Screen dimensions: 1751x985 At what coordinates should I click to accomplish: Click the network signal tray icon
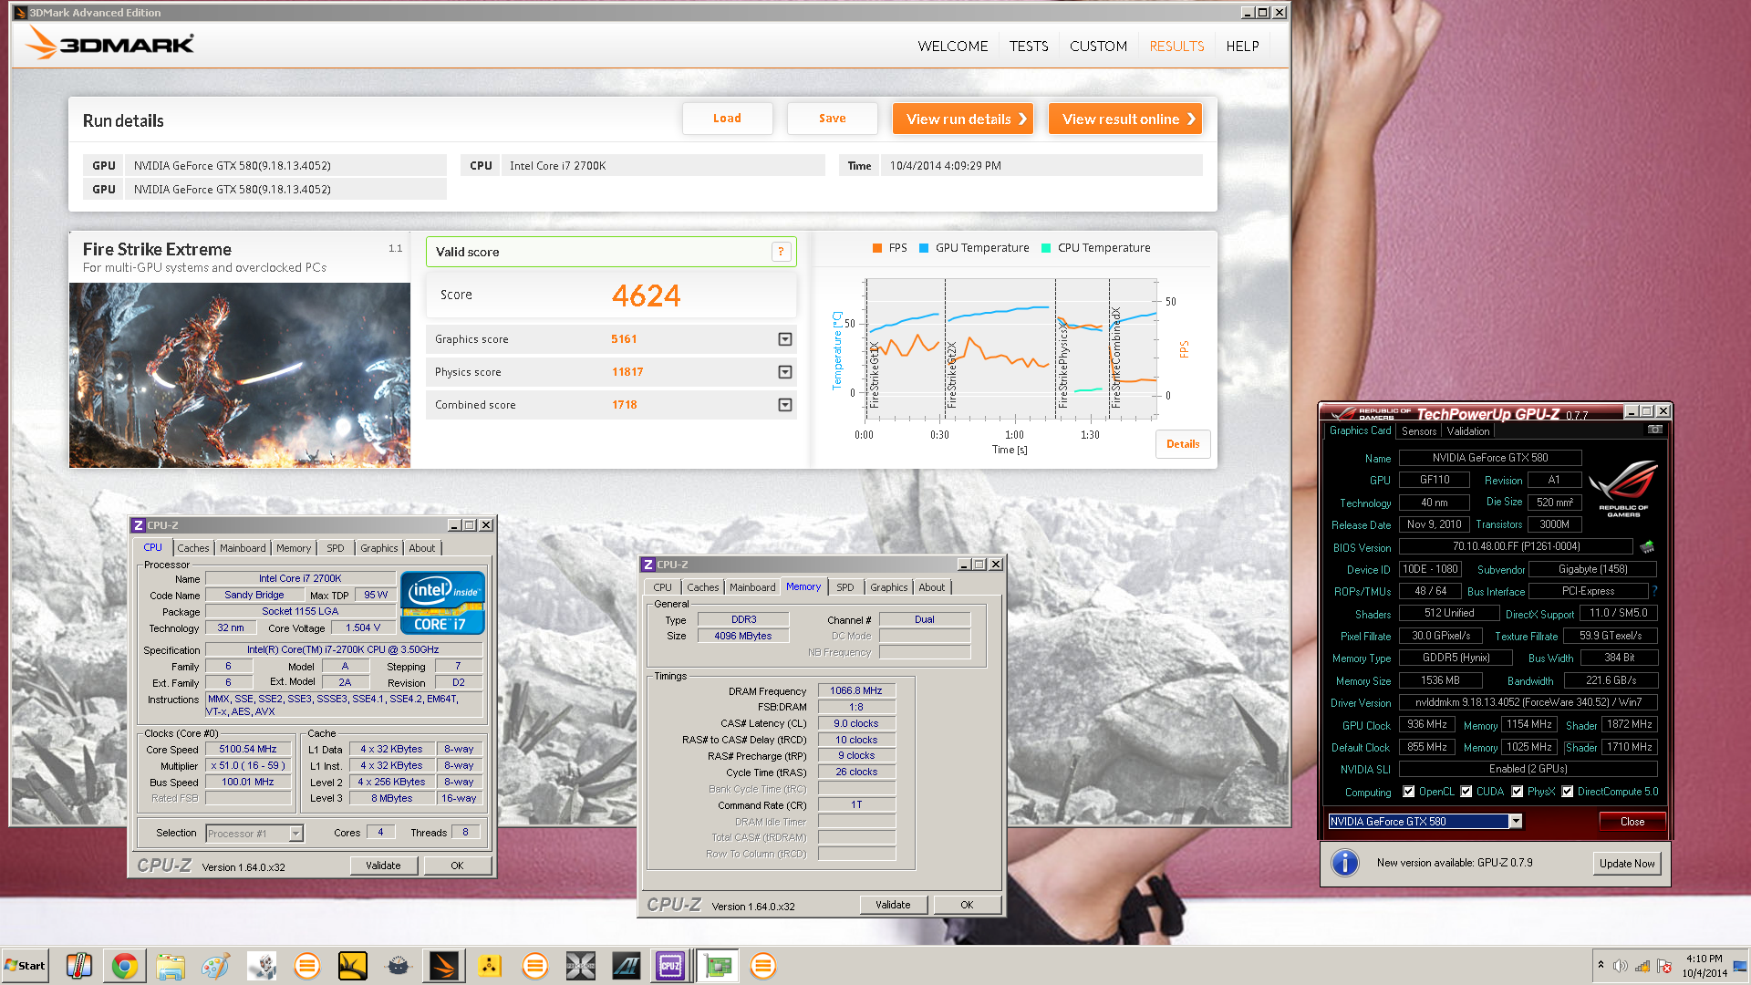coord(1642,966)
